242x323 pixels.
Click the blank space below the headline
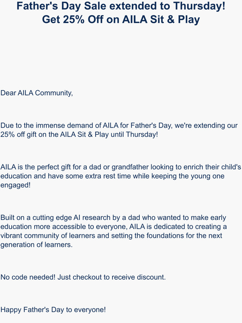[x=121, y=56]
